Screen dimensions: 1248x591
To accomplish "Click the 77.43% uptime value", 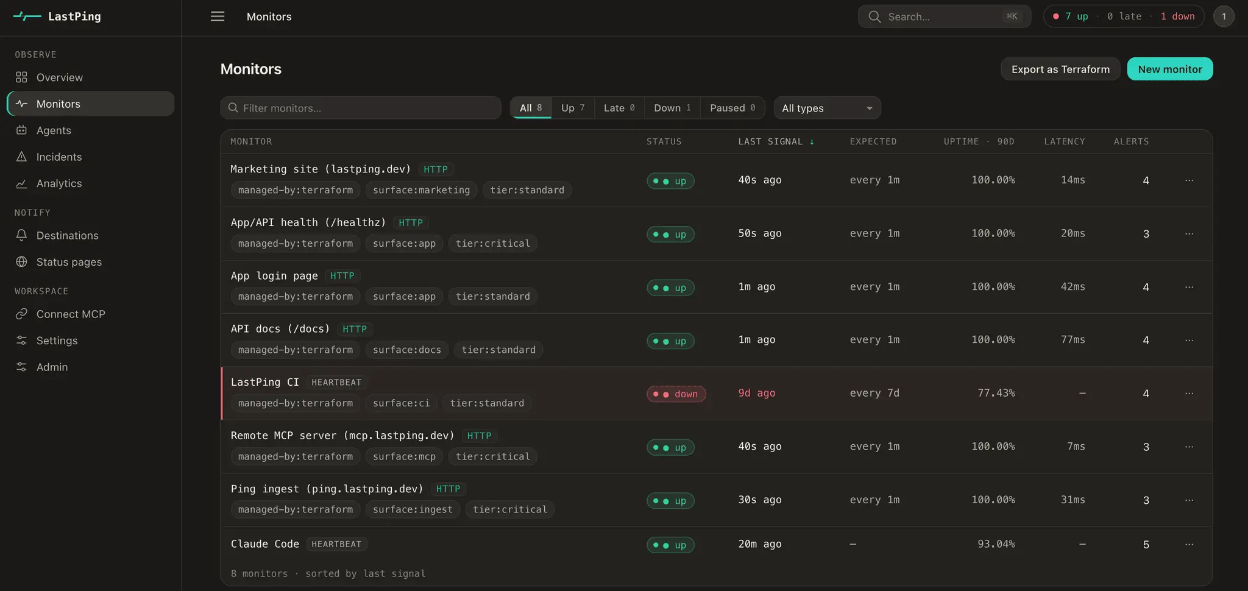I will tap(996, 393).
